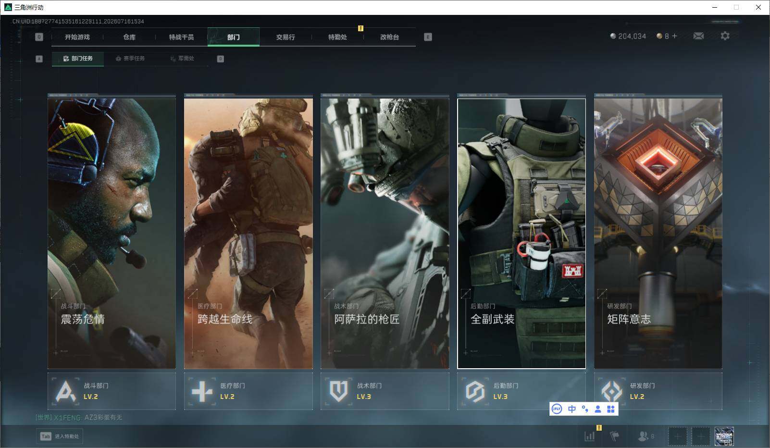Viewport: 770px width, 448px height.
Task: Click the 研发部门 diamond emblem
Action: click(611, 391)
